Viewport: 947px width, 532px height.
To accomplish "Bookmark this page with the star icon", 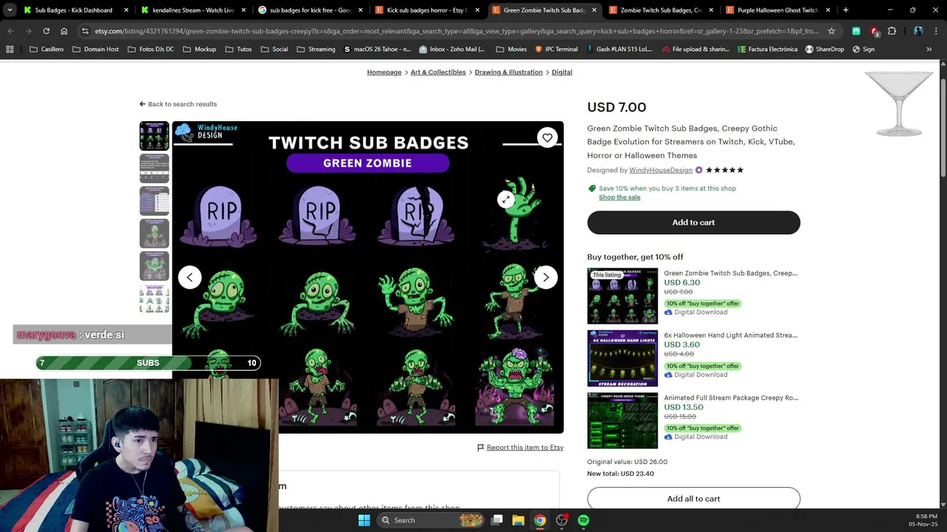I will tap(832, 31).
